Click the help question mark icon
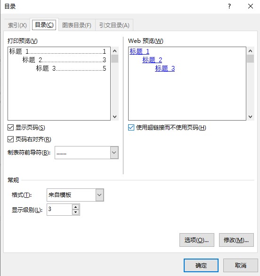 tap(229, 6)
